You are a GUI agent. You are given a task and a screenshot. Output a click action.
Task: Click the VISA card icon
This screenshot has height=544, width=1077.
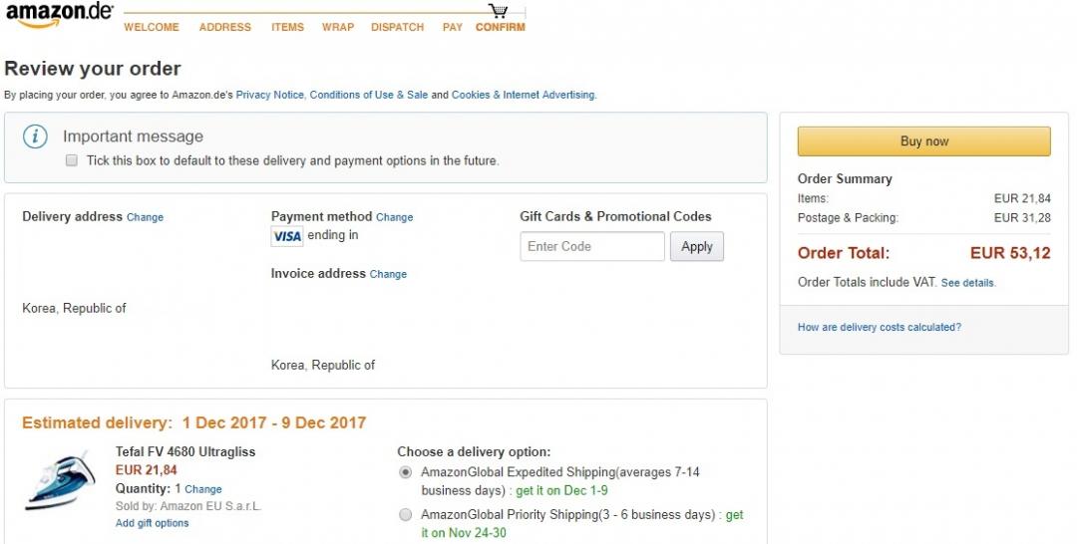pyautogui.click(x=287, y=236)
